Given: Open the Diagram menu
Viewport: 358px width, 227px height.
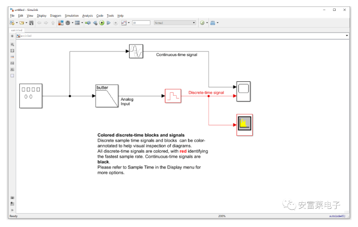Looking at the screenshot, I should pos(56,16).
